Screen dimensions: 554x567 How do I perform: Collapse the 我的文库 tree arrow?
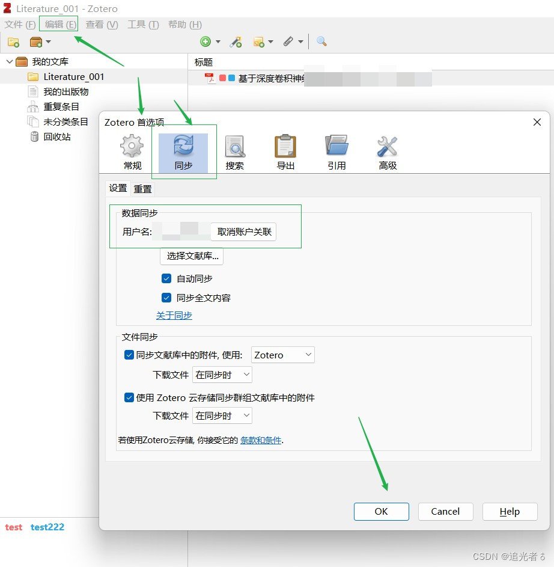click(x=10, y=61)
